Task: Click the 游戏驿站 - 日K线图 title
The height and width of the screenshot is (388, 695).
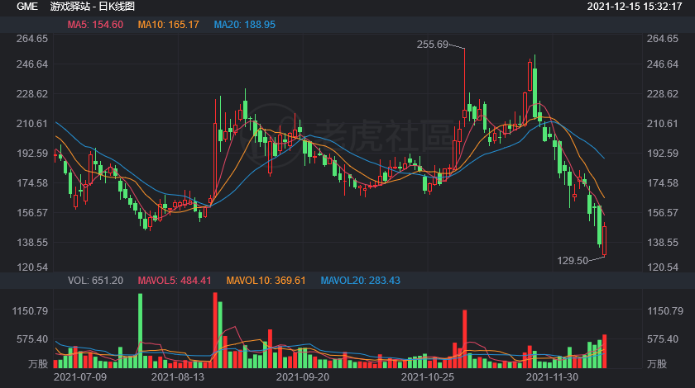Action: pos(92,7)
